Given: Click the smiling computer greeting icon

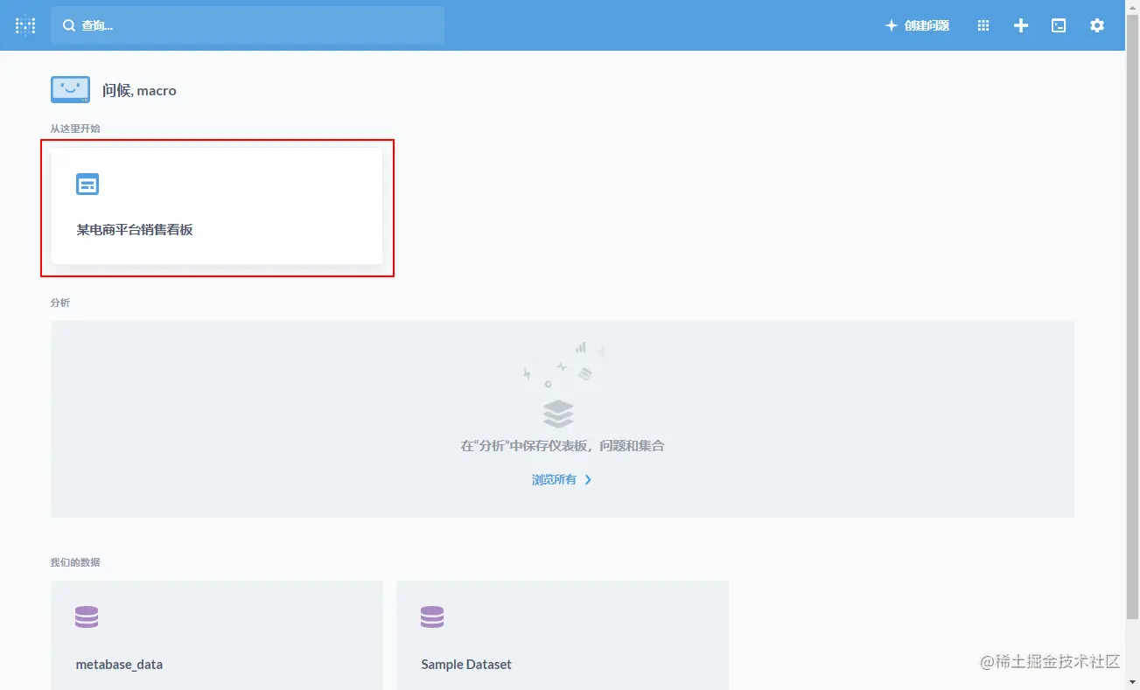Looking at the screenshot, I should click(70, 89).
